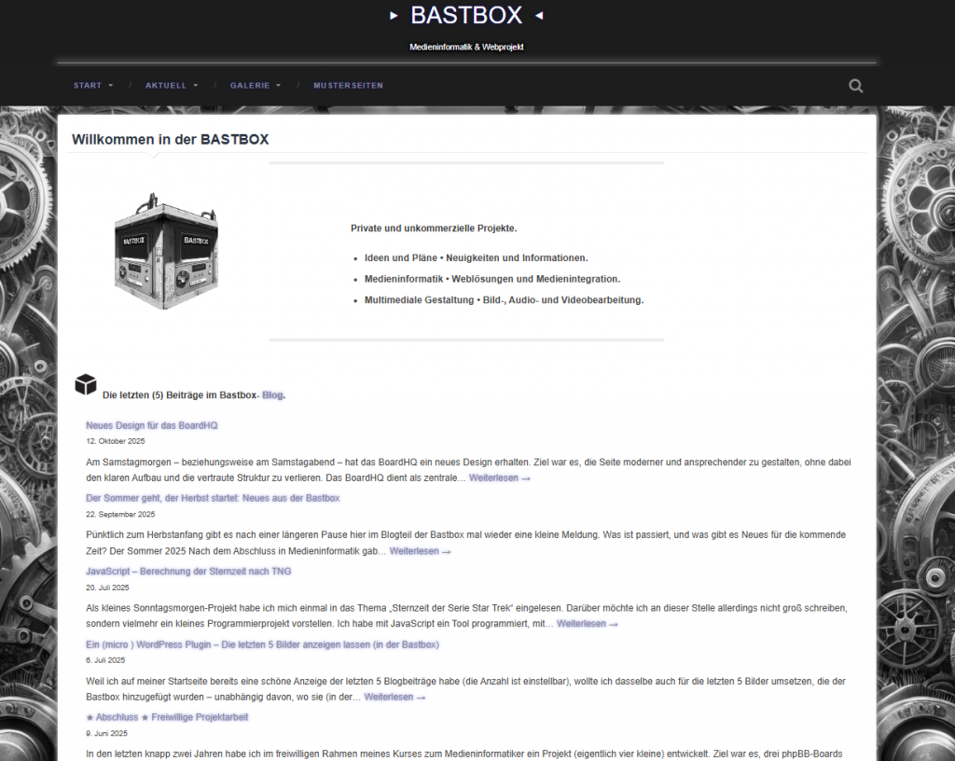Click the BASTBOX machine box image

point(153,252)
